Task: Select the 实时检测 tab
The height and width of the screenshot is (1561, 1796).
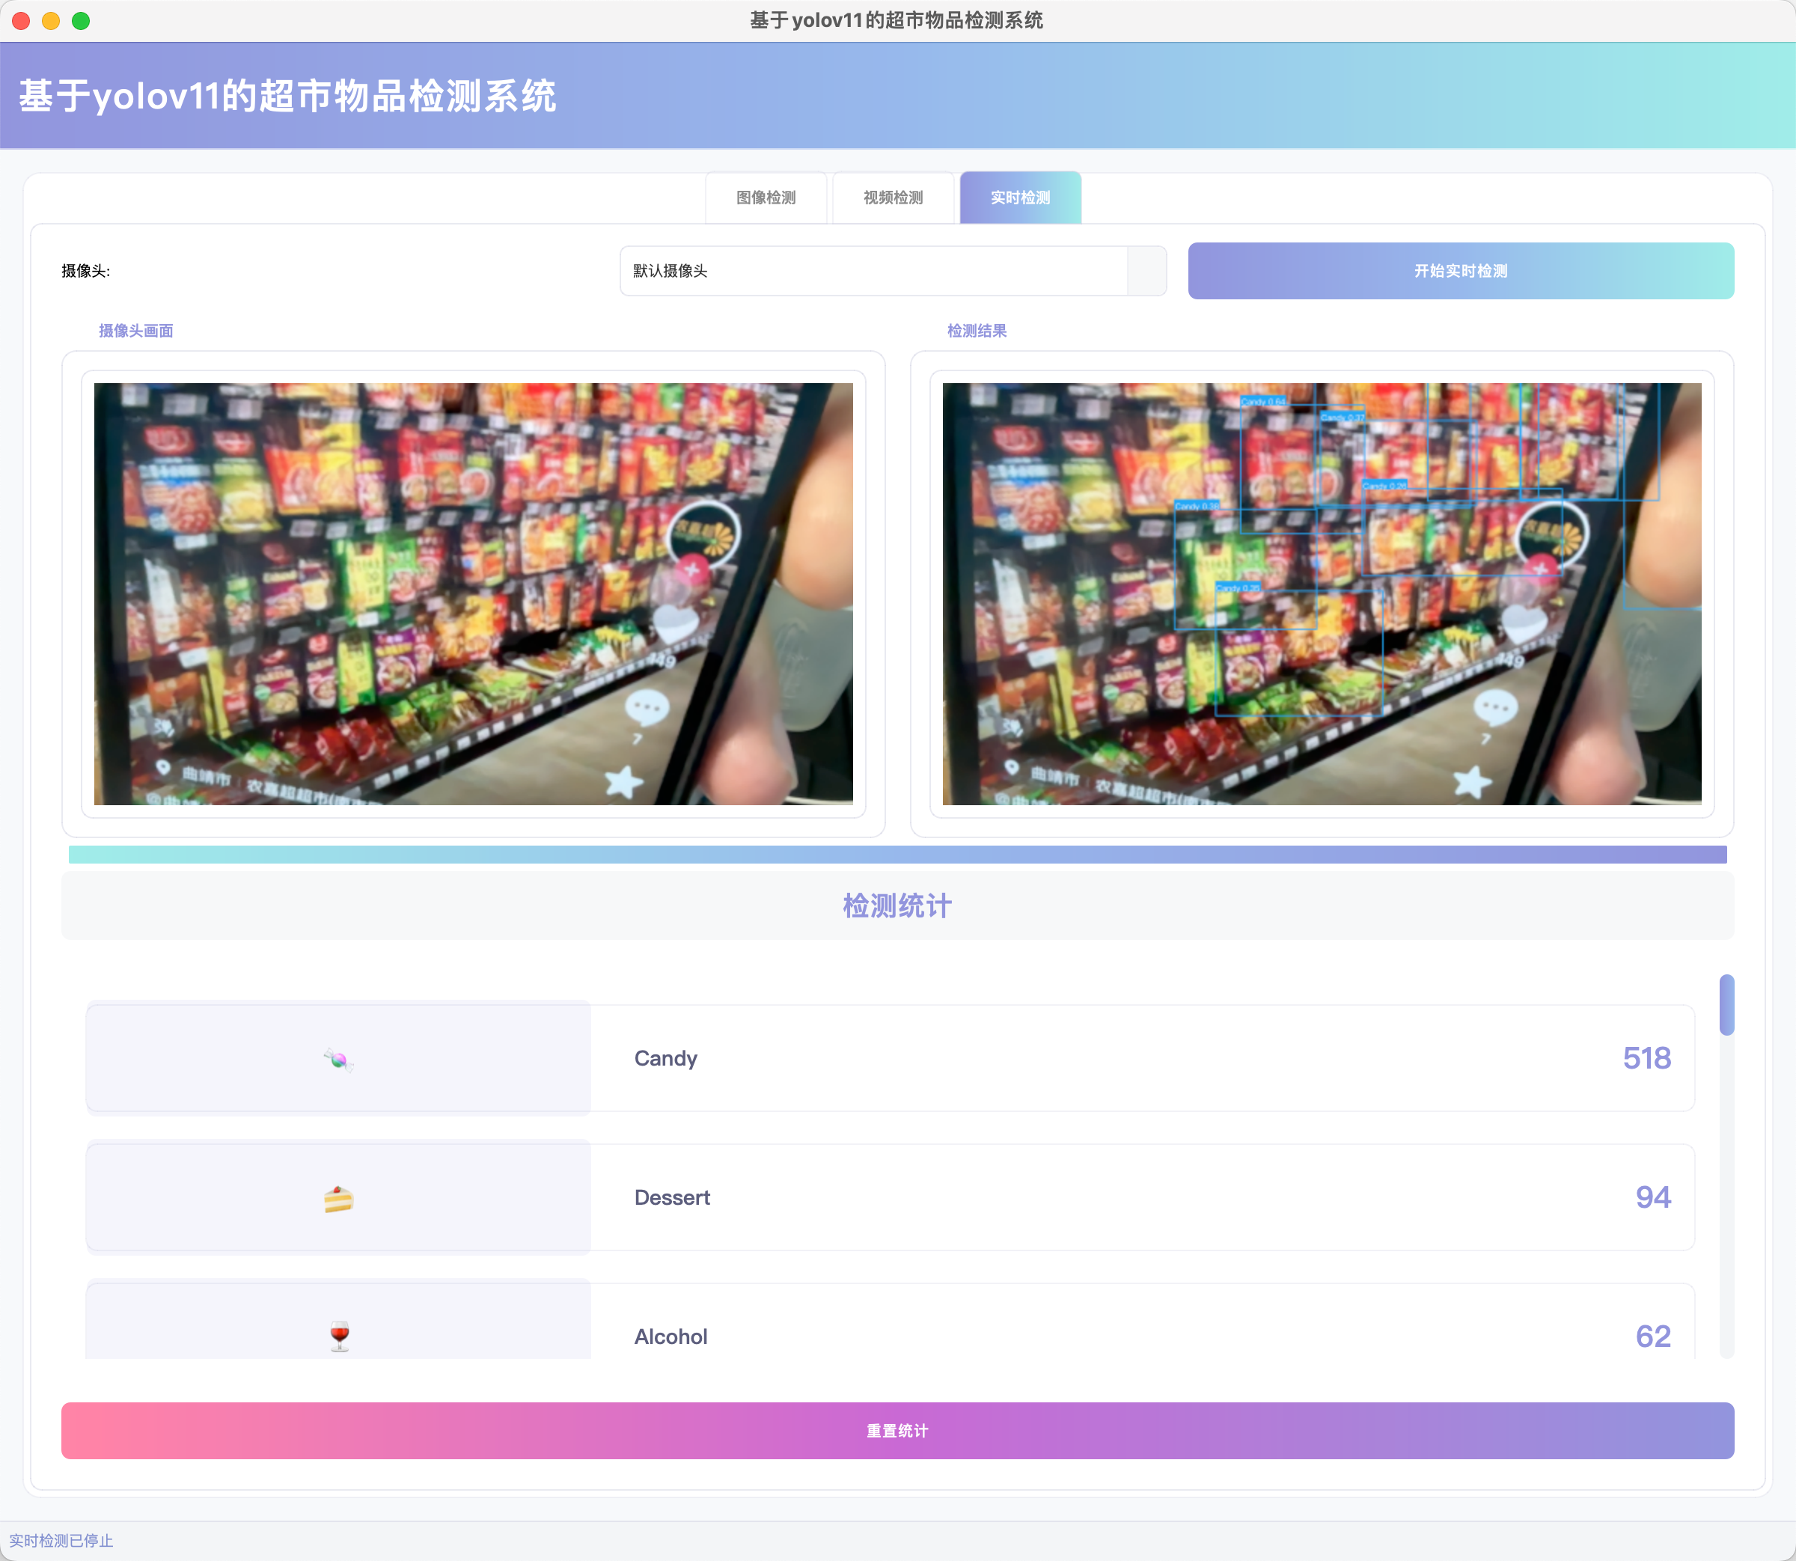Action: click(x=1020, y=198)
